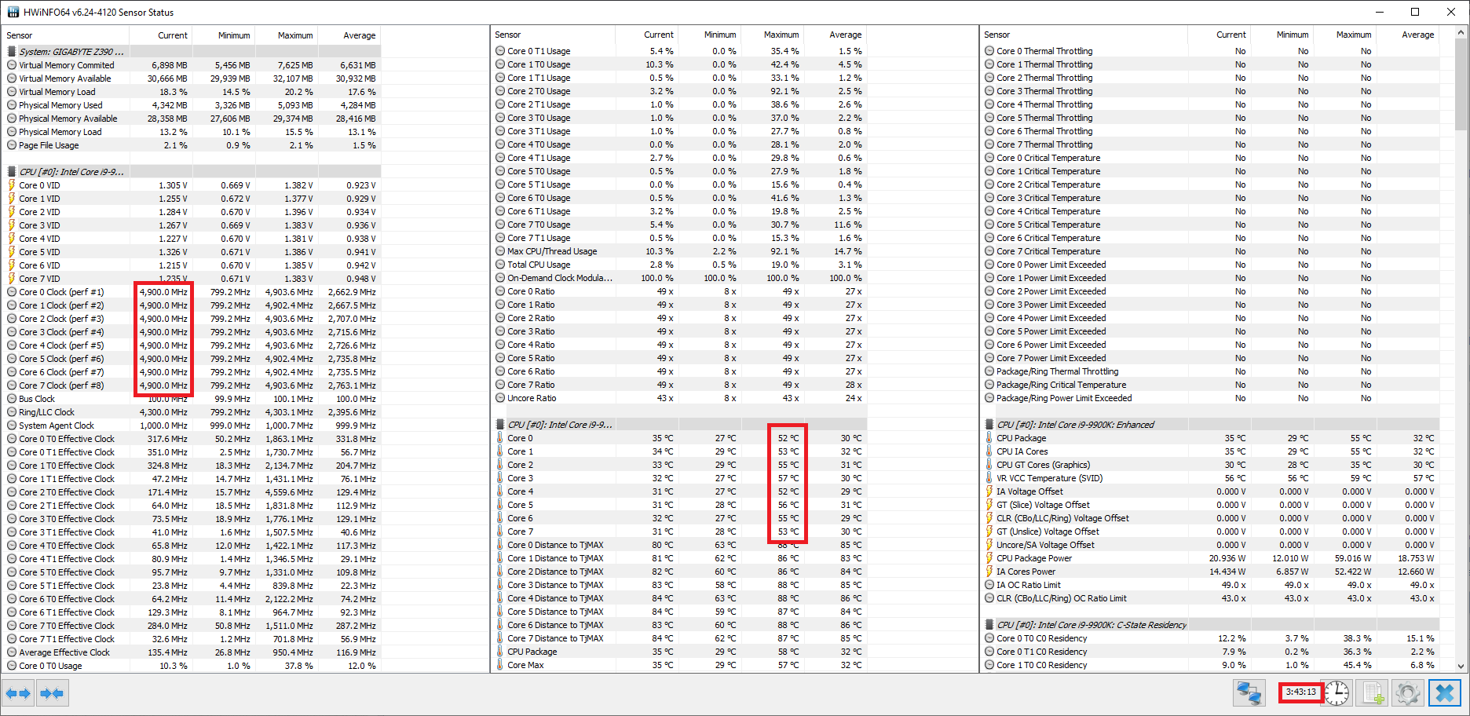The height and width of the screenshot is (716, 1470).
Task: Click the icon beside Uncore Ratio
Action: pos(500,398)
